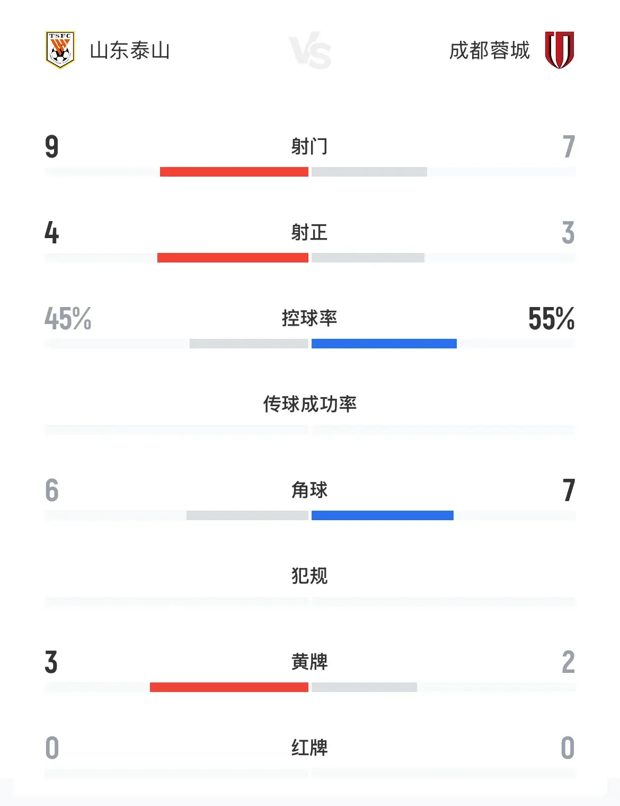Click the 55% possession value for Chengdu

coord(552,319)
